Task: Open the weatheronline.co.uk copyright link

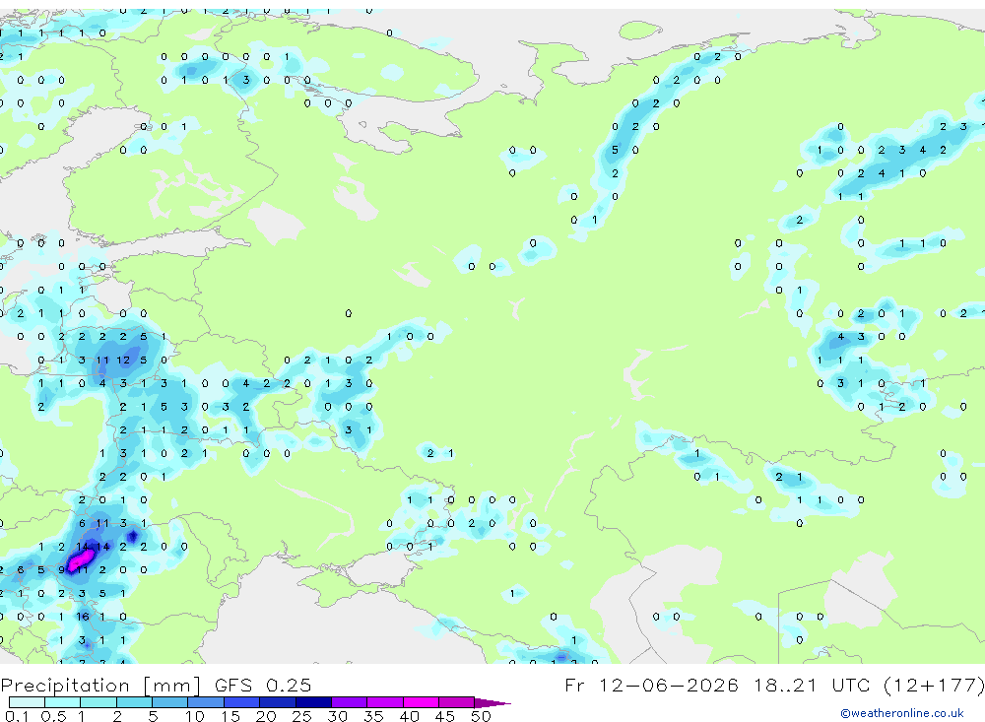Action: (902, 713)
